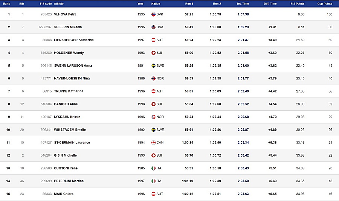
Task: Click the Italy flag in Curtoni's row
Action: point(153,168)
